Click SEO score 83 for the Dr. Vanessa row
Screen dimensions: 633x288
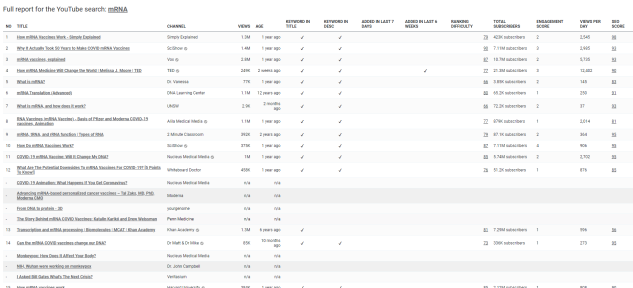click(x=614, y=81)
